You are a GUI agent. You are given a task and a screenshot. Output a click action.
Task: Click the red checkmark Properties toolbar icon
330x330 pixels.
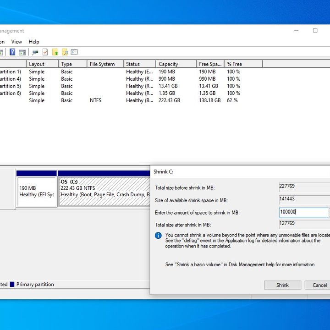click(45, 52)
